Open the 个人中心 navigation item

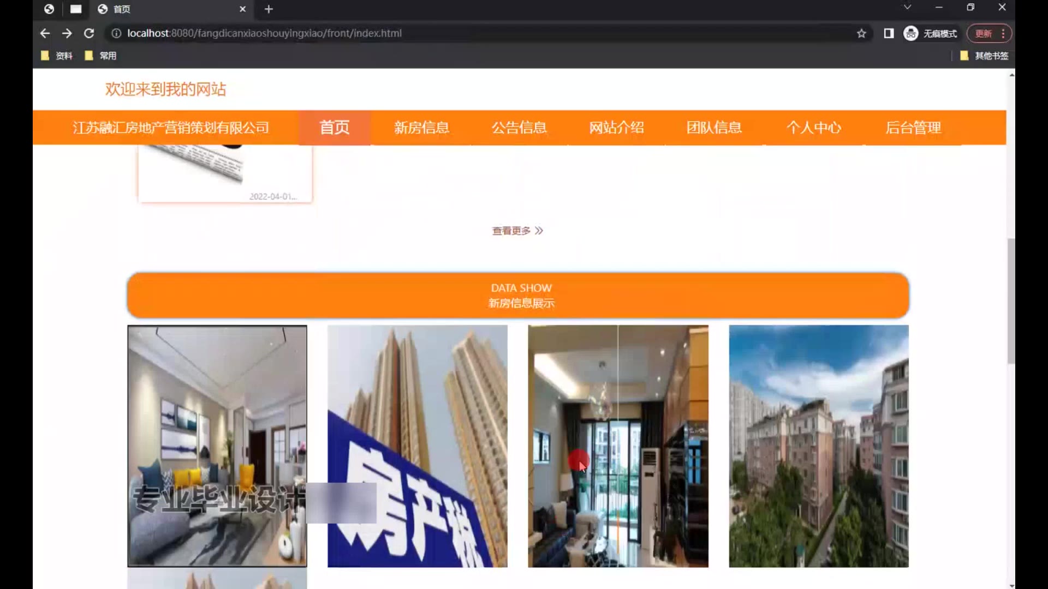click(814, 128)
